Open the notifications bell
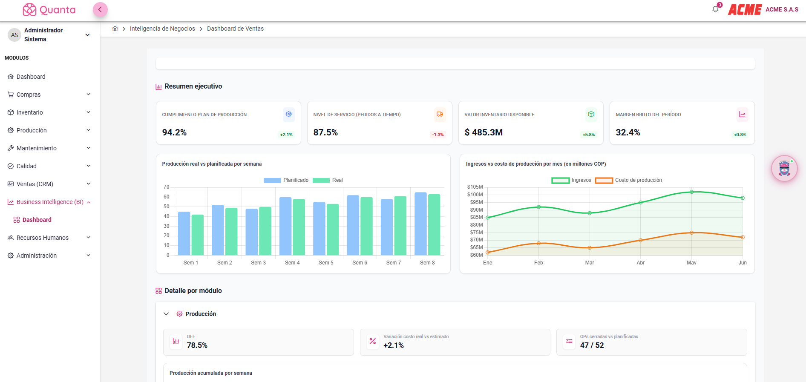The height and width of the screenshot is (382, 806). point(715,9)
